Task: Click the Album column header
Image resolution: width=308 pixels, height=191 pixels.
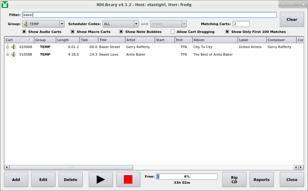Action: click(x=215, y=40)
